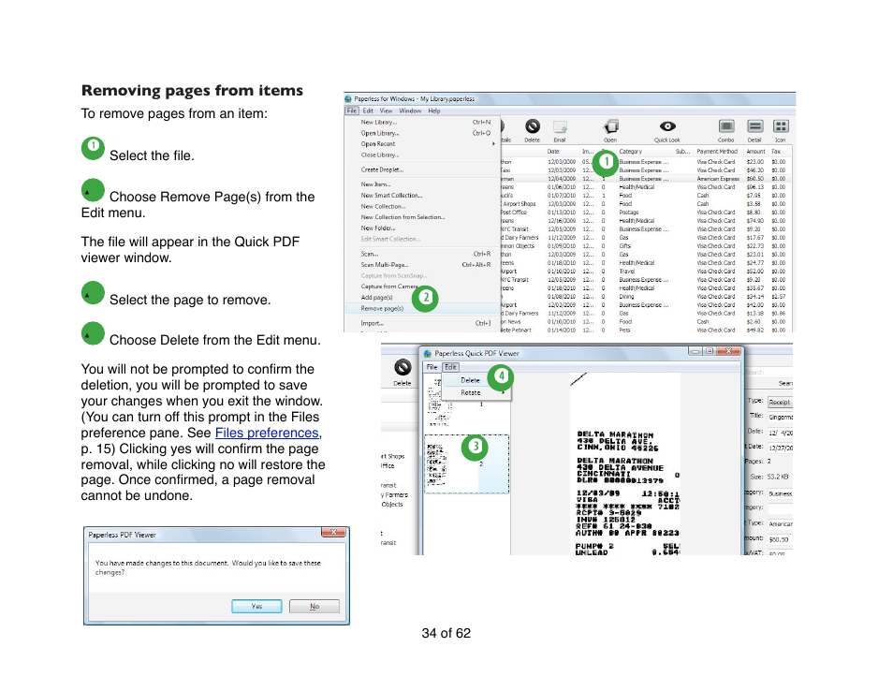Screen dimensions: 893x691
Task: Expand Rotate submenu in viewer Edit menu
Action: click(475, 392)
